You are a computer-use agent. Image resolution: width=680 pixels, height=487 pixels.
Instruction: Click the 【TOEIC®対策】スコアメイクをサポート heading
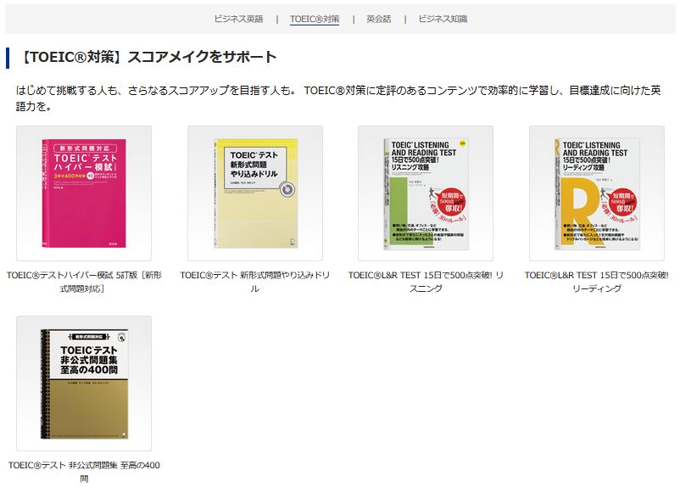148,58
